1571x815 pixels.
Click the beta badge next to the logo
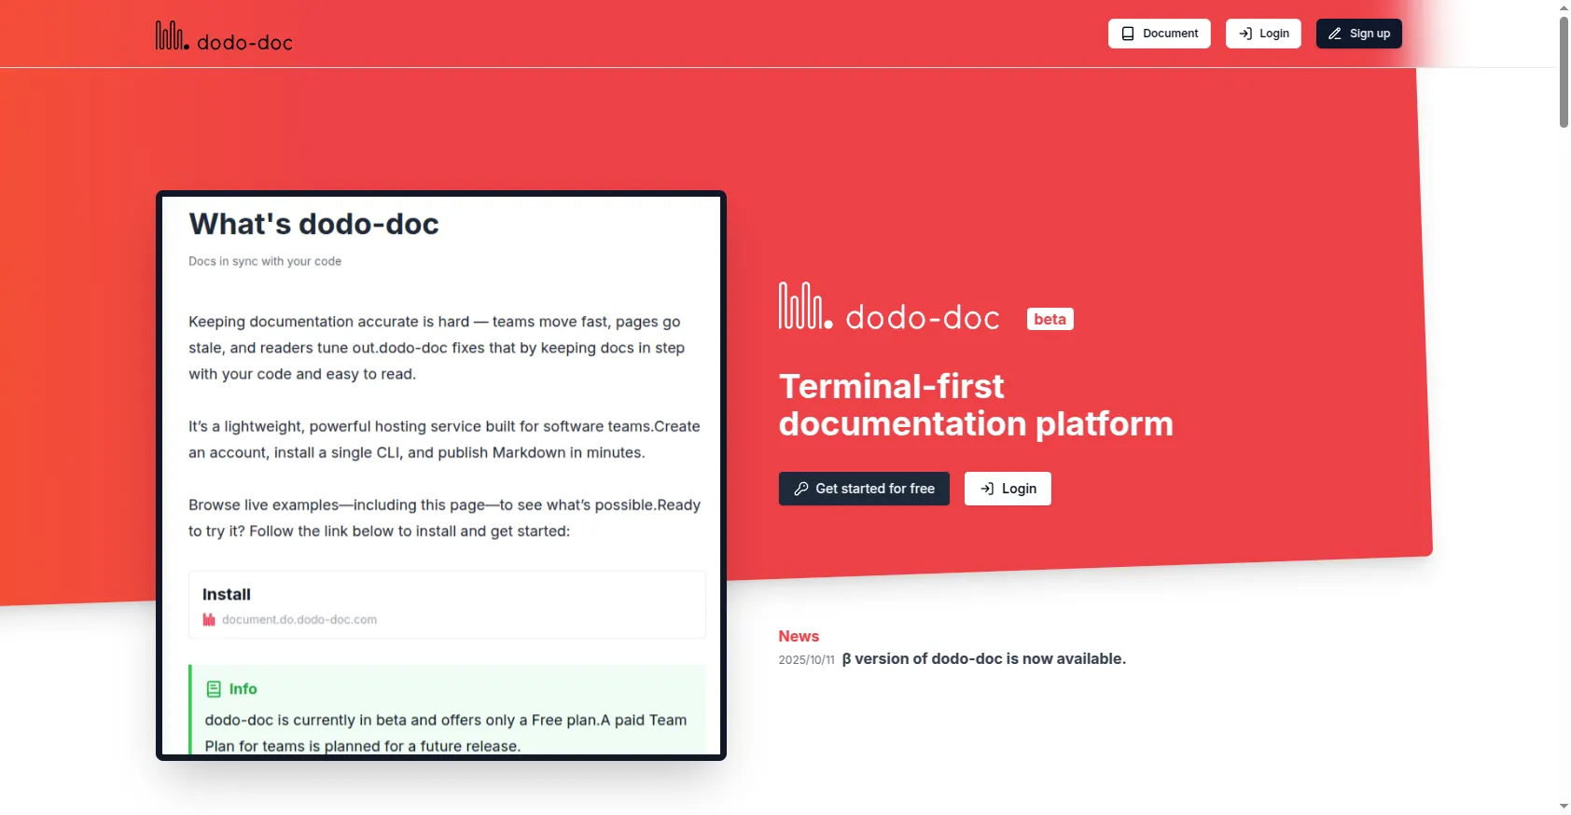pyautogui.click(x=1050, y=319)
